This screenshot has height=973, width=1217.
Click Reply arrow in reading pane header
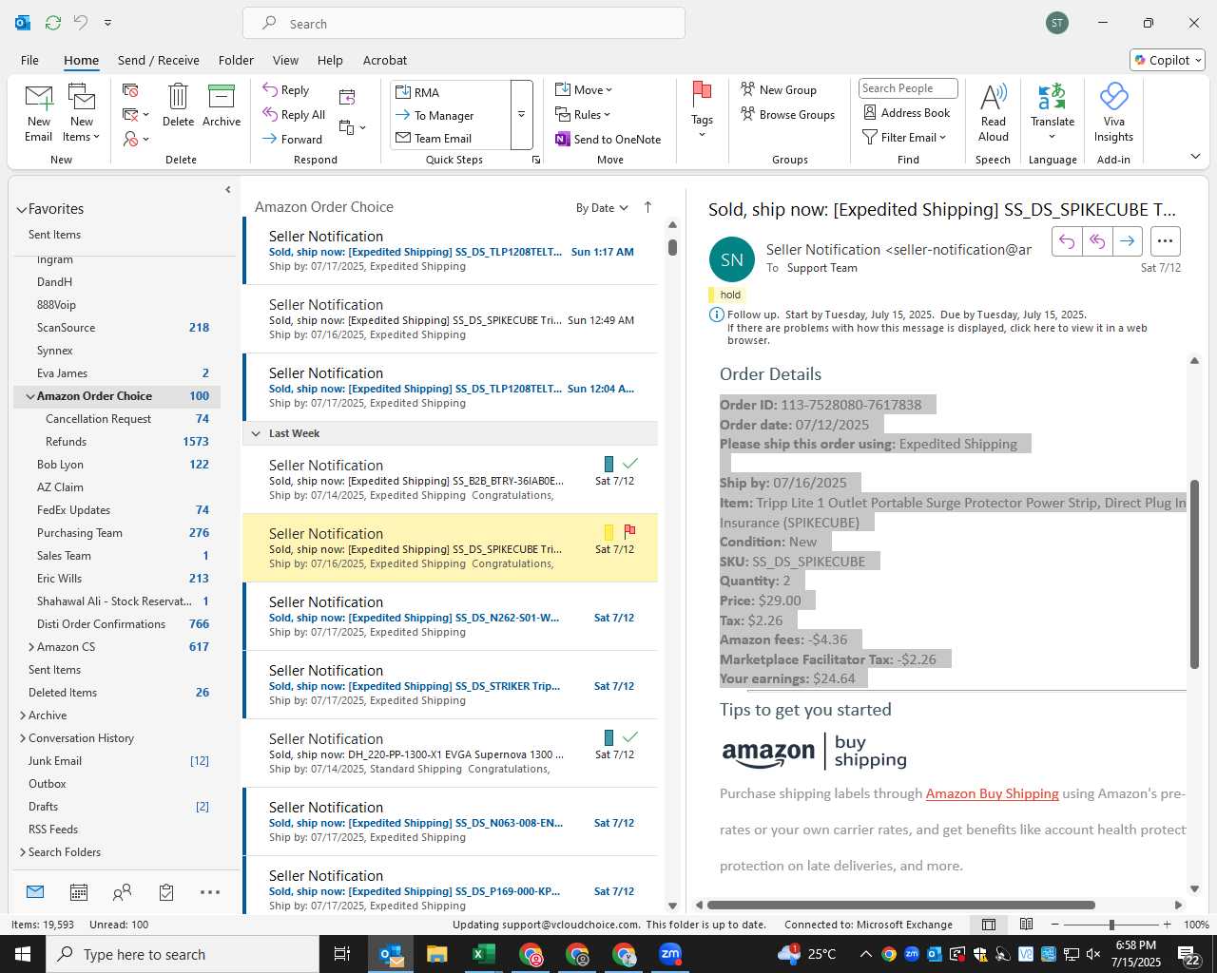pos(1067,241)
